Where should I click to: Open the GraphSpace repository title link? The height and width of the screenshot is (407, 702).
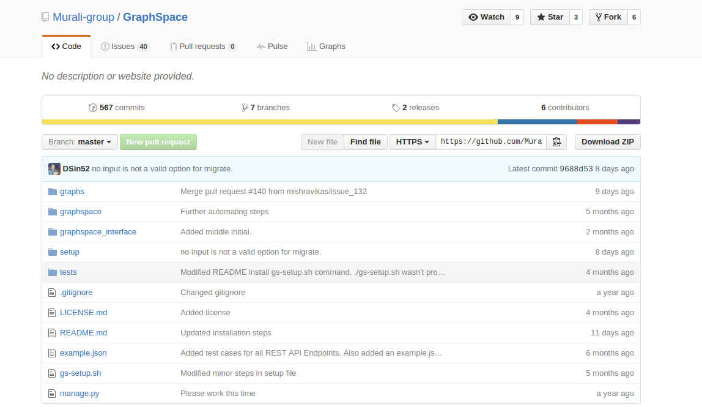coord(155,17)
